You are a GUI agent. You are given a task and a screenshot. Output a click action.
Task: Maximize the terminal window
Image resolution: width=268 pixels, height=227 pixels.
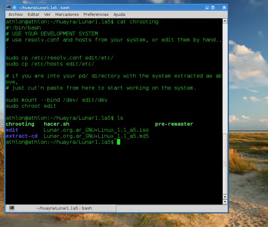click(213, 7)
